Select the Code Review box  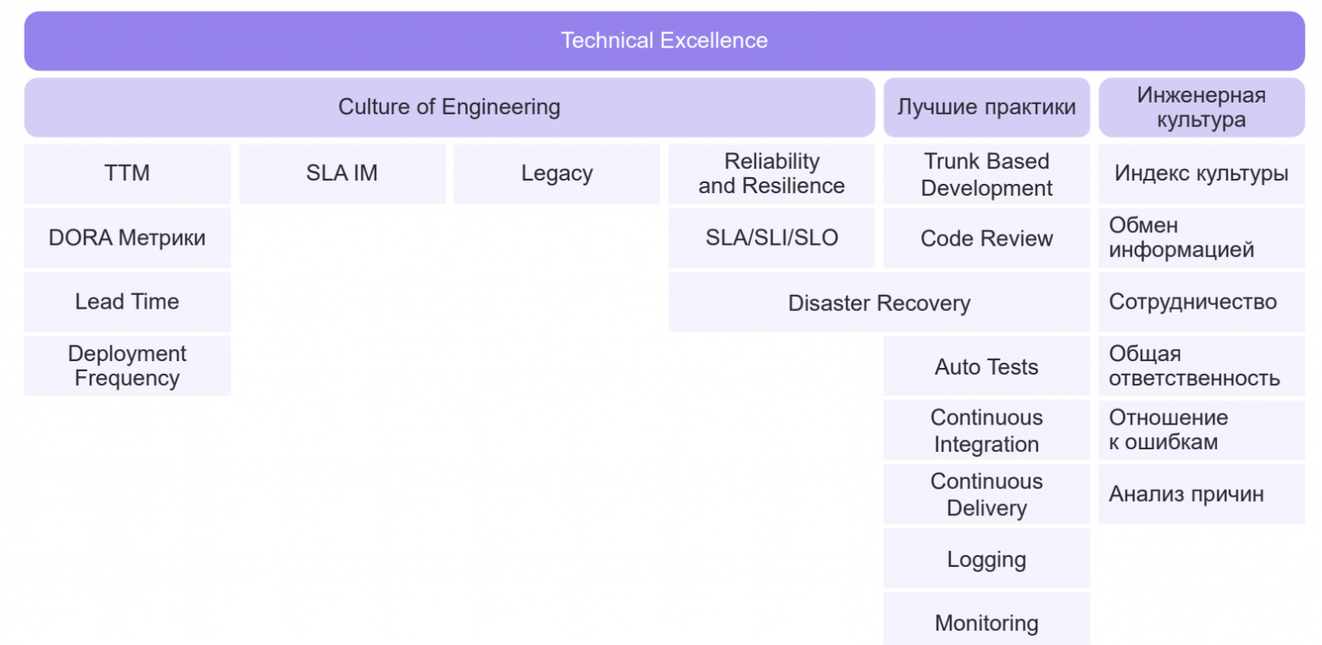pos(986,238)
